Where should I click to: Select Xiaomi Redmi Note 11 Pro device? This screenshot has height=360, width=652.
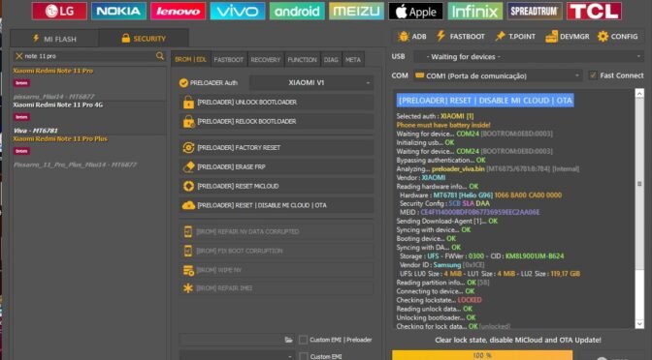point(88,84)
